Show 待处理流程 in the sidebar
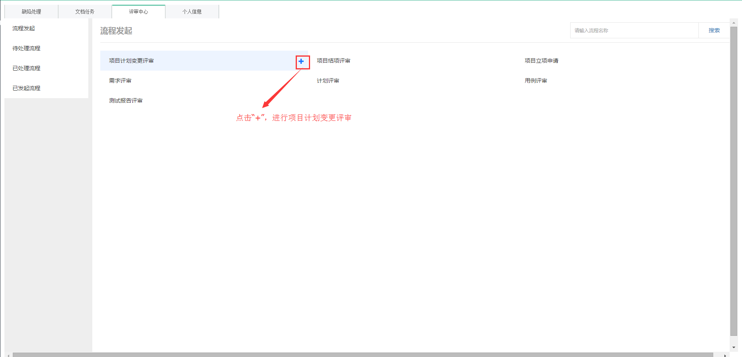 [x=26, y=48]
